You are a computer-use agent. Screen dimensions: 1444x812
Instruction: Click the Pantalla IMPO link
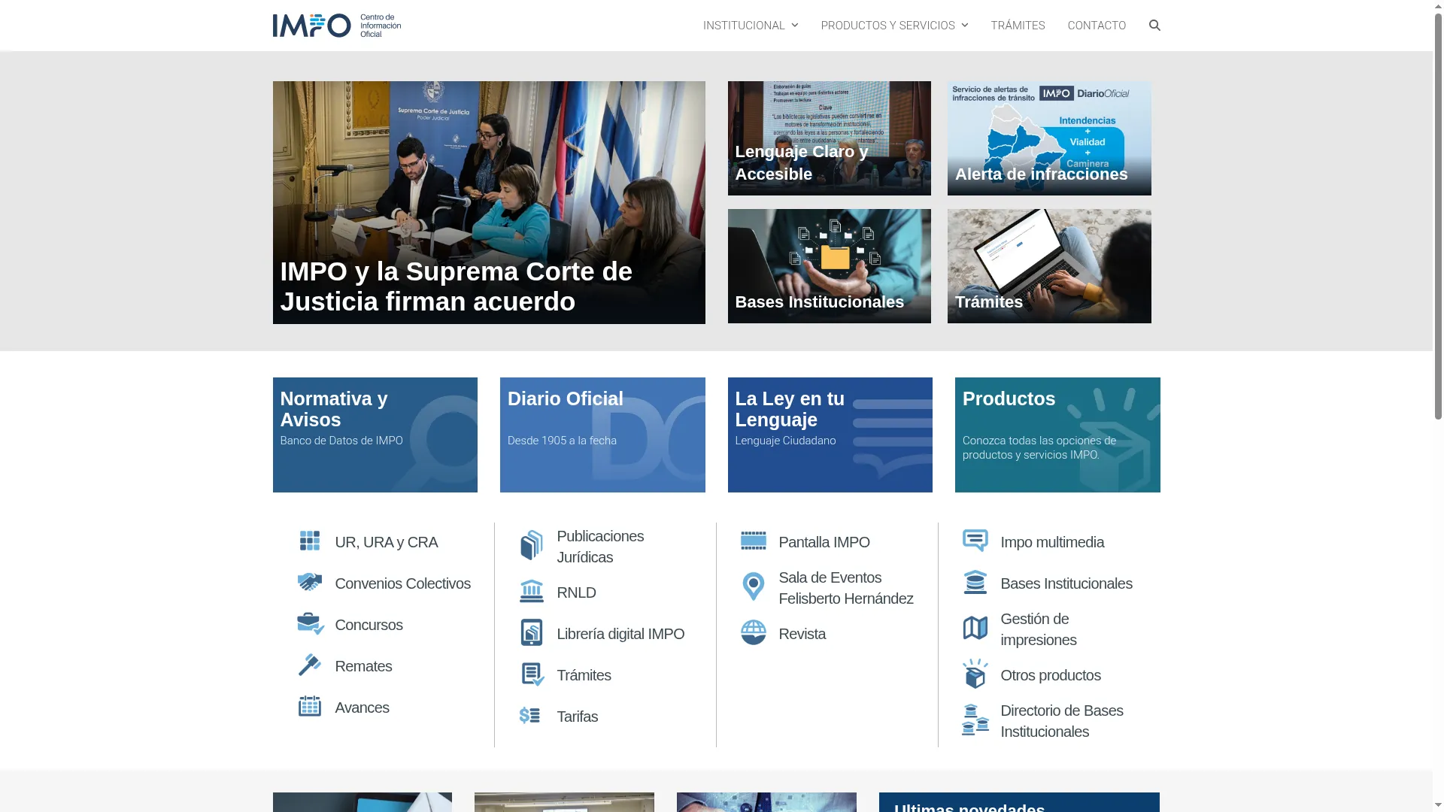(824, 542)
